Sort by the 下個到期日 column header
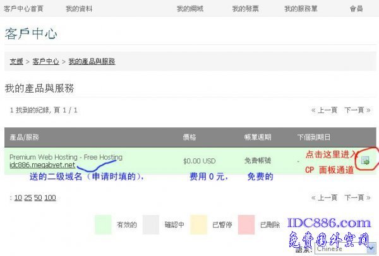The height and width of the screenshot is (256, 379). click(x=313, y=137)
